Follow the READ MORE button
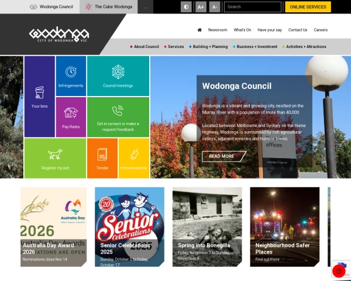Viewport: 351px width, 281px height. click(224, 156)
